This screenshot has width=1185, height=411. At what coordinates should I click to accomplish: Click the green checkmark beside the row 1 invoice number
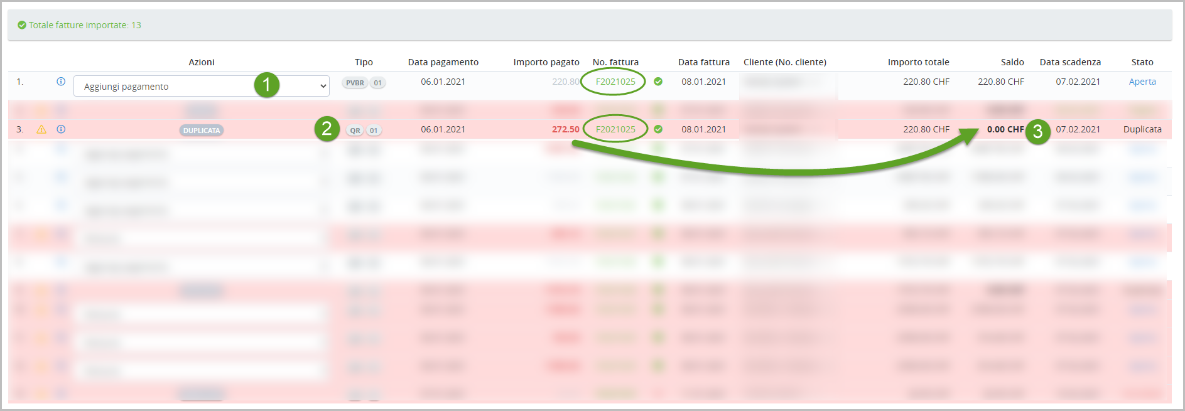point(658,82)
